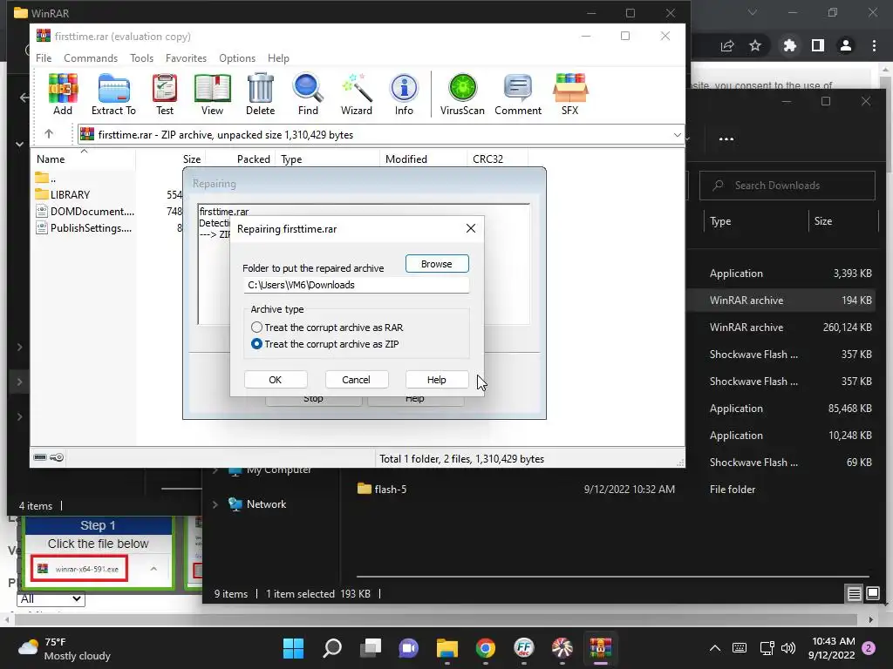The image size is (893, 669).
Task: Open the Commands menu
Action: coord(91,58)
